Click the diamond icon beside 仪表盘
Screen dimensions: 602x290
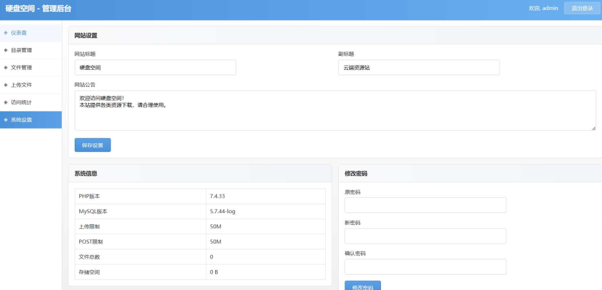pos(6,33)
